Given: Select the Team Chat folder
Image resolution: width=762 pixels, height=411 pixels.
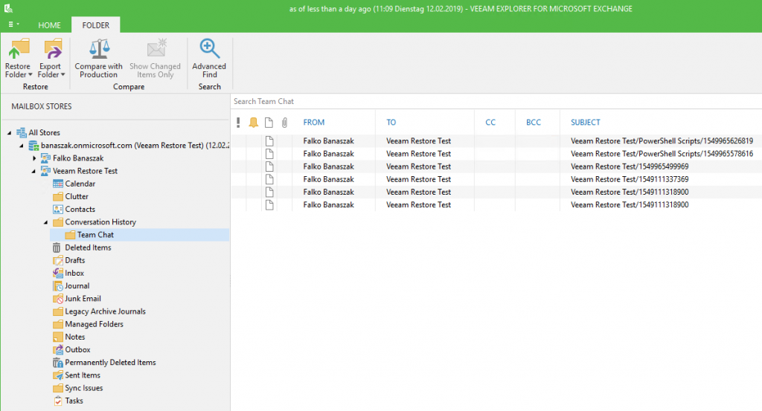Looking at the screenshot, I should pyautogui.click(x=139, y=235).
